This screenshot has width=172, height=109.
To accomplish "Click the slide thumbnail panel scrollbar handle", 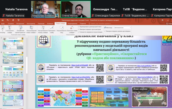I will 27,65.
